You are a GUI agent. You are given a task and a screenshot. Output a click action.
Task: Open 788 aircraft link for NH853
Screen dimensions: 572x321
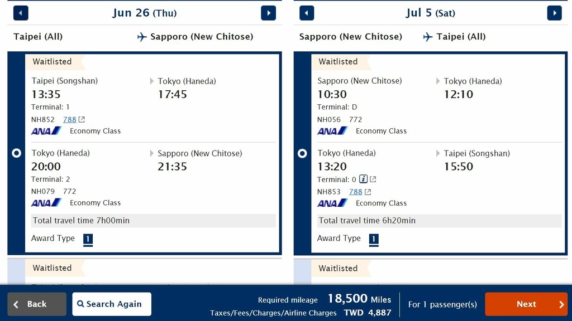point(356,192)
